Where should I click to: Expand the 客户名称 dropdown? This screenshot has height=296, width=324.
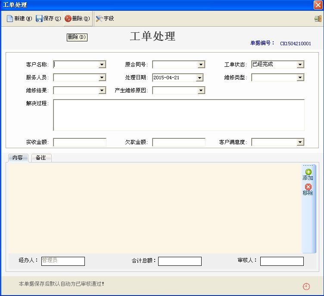[102, 65]
